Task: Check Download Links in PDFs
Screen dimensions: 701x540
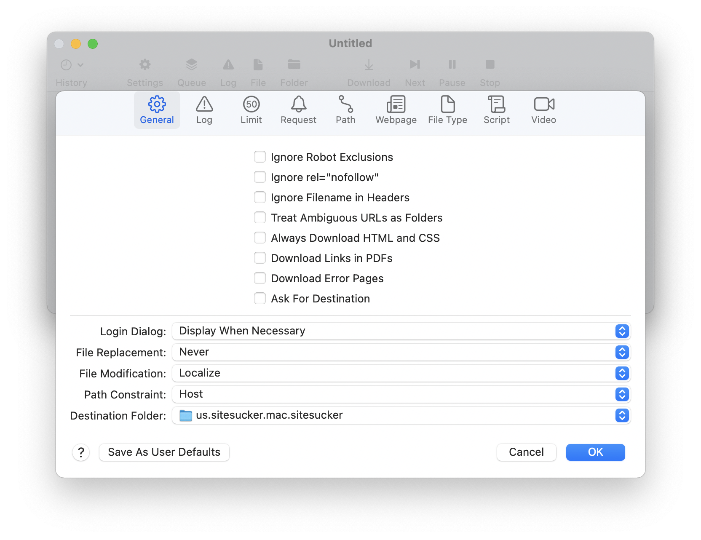Action: [x=260, y=258]
